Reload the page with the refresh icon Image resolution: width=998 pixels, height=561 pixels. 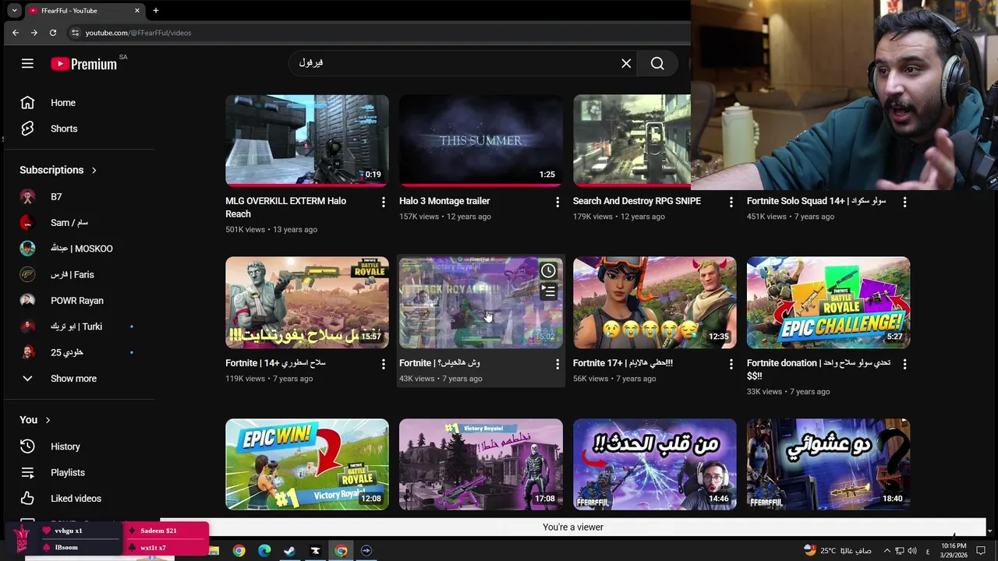point(53,33)
